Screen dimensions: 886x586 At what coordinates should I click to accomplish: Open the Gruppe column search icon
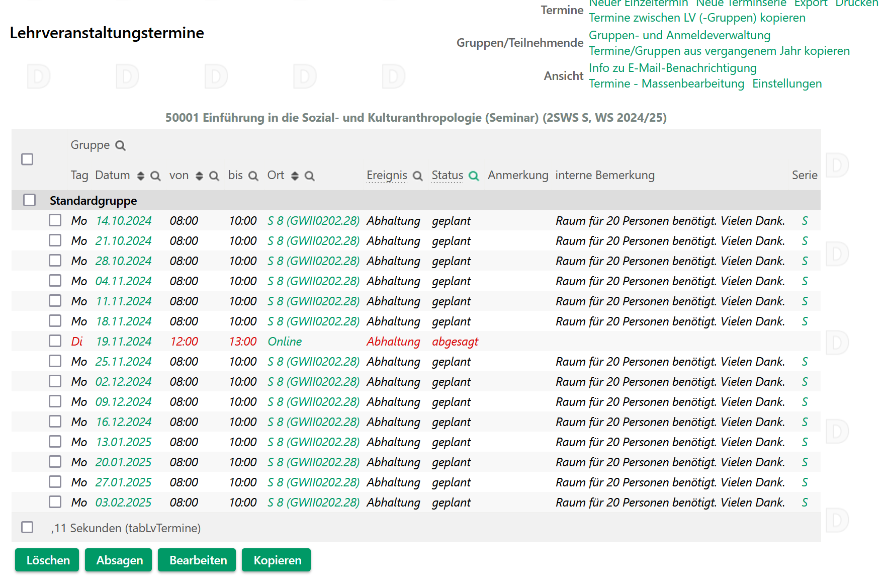pyautogui.click(x=120, y=145)
